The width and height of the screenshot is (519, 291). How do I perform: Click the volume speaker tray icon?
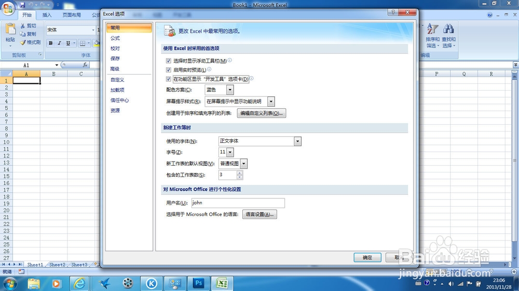tap(451, 284)
